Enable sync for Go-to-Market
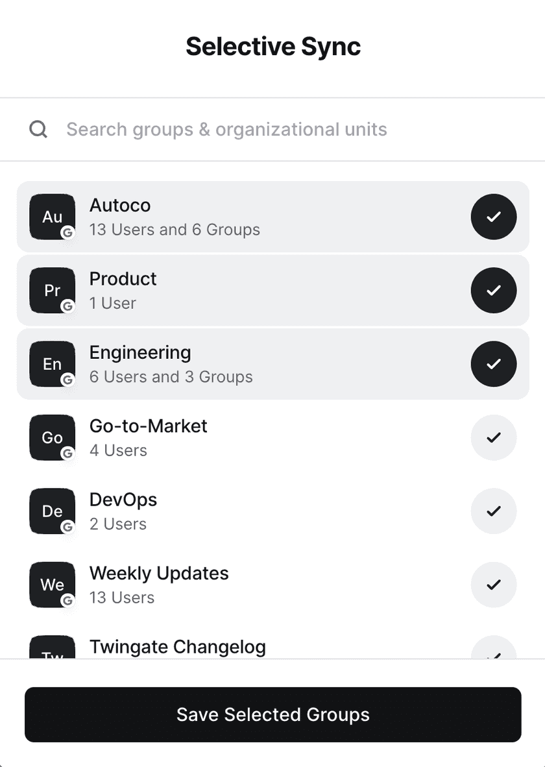Image resolution: width=545 pixels, height=767 pixels. (x=493, y=437)
